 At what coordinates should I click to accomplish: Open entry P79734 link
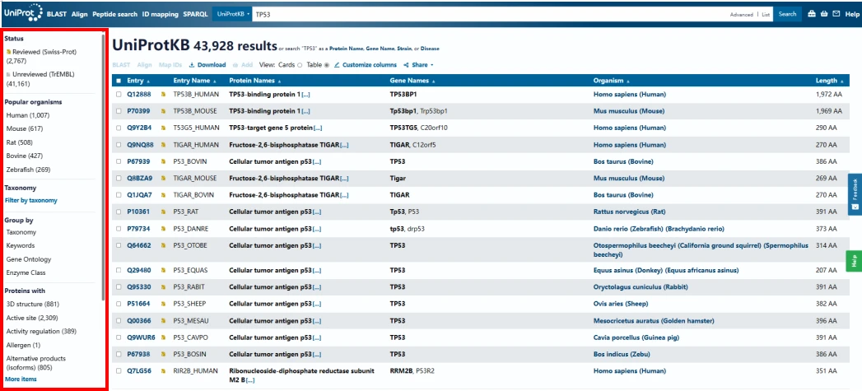click(137, 229)
